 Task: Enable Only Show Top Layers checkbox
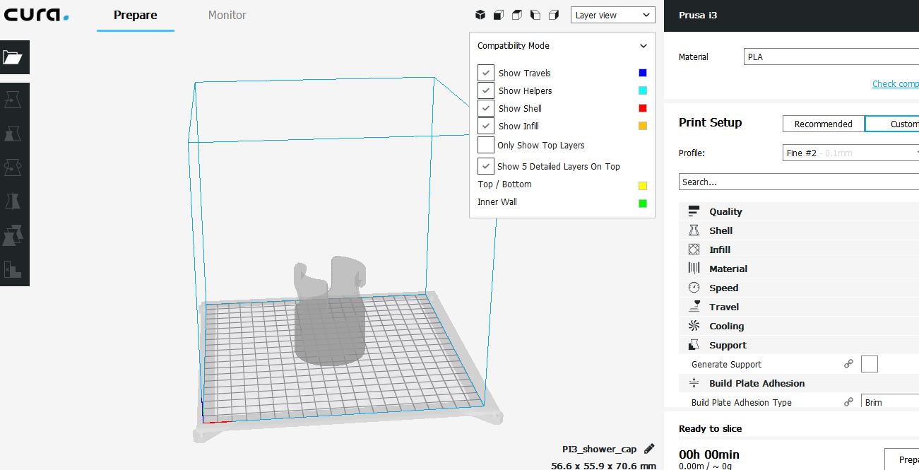[x=486, y=145]
